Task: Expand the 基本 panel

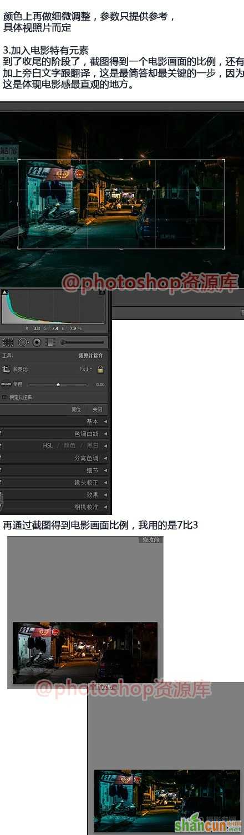Action: click(55, 421)
